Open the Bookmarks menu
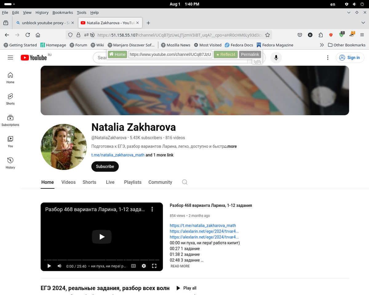 click(x=63, y=13)
